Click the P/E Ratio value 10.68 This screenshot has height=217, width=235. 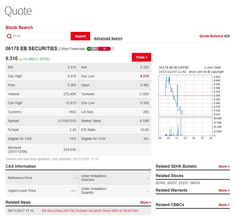pos(145,130)
